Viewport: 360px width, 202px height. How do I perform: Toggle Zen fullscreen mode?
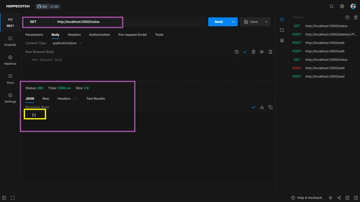coord(13,198)
